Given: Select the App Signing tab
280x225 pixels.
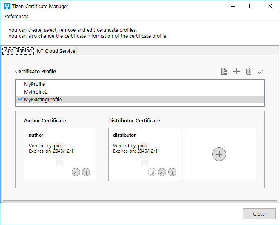Looking at the screenshot, I should 18,50.
